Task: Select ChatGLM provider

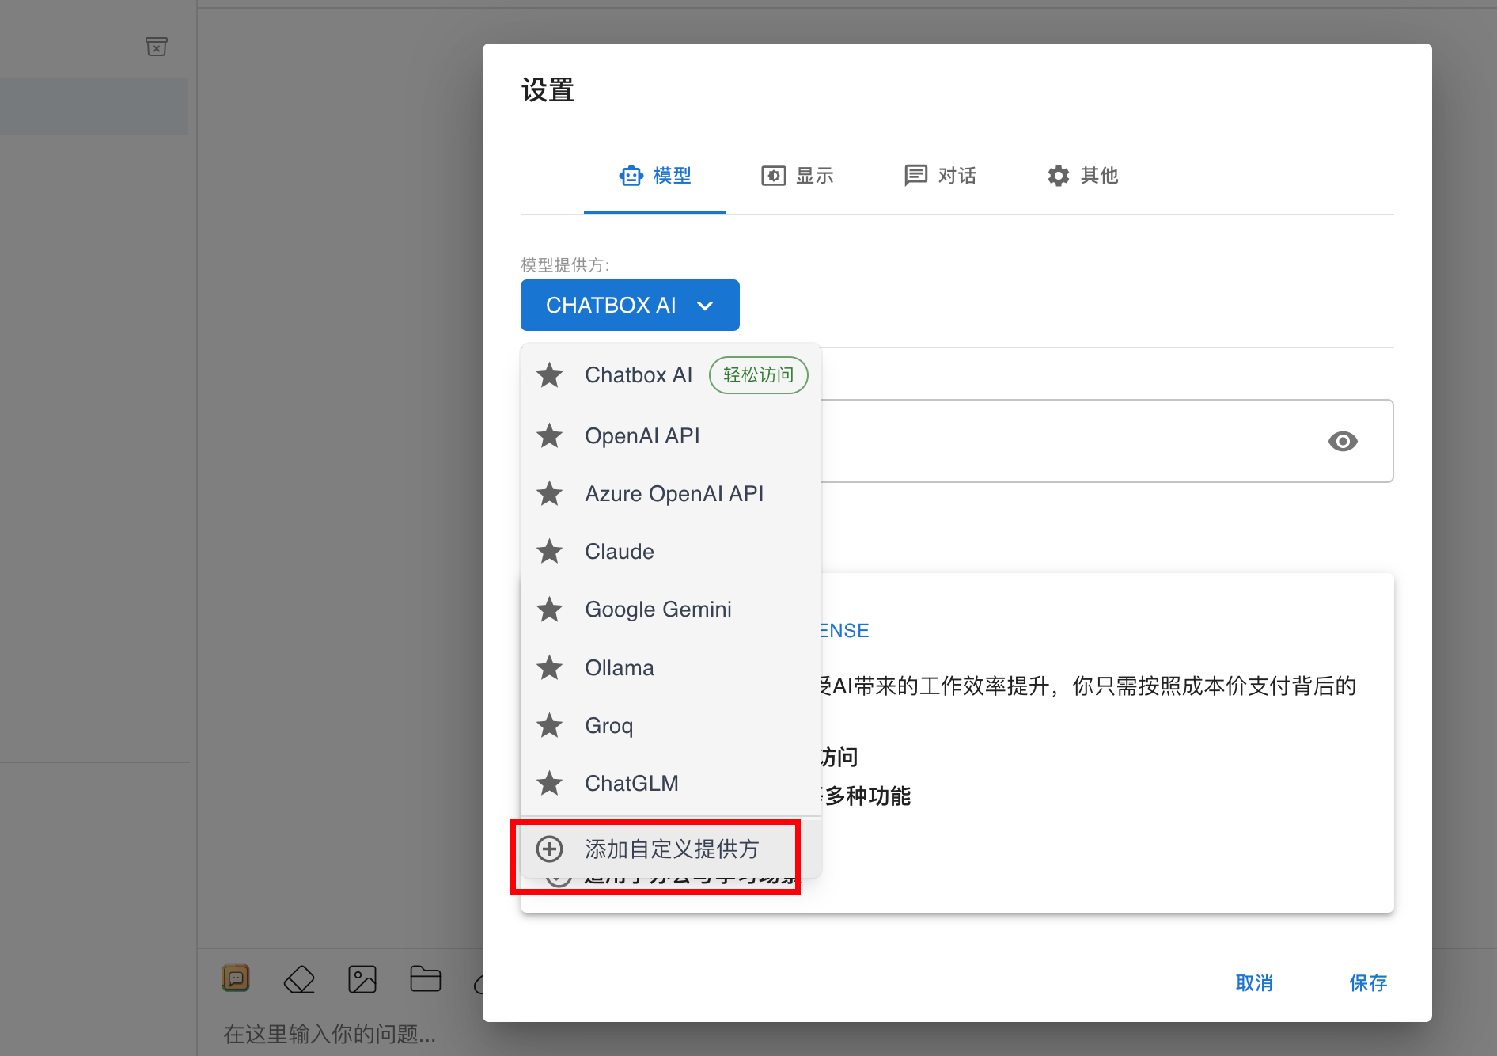Action: (671, 783)
